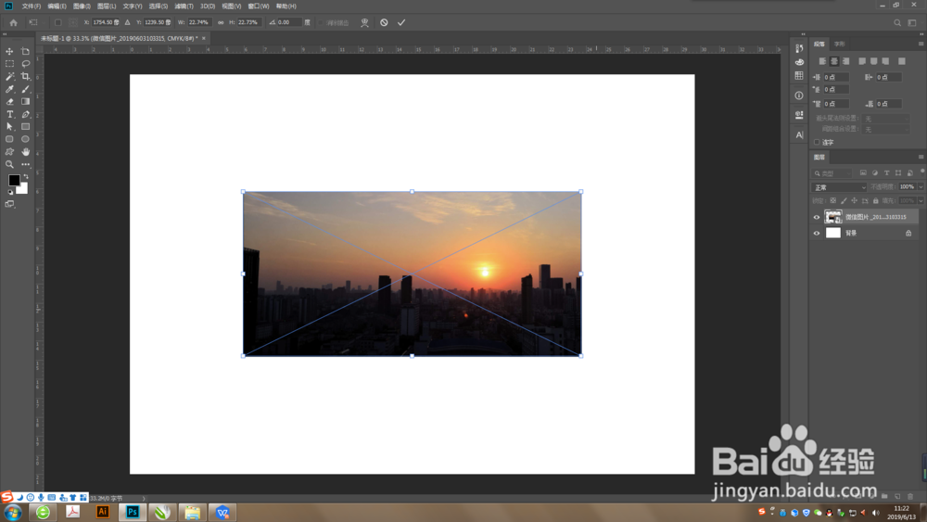
Task: Commit the transform with the checkmark
Action: [401, 22]
